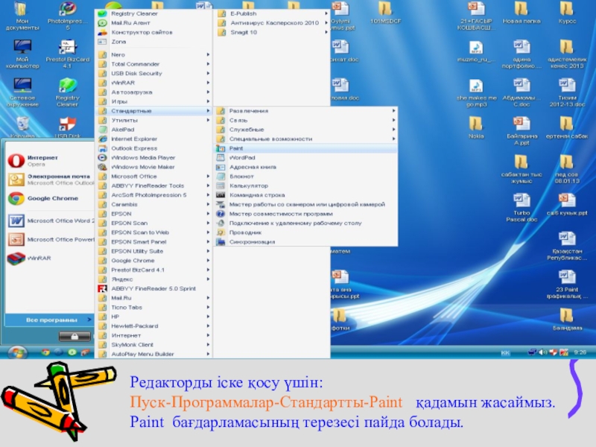
Task: Click the Microsoft Office Word icon
Action: pos(16,221)
